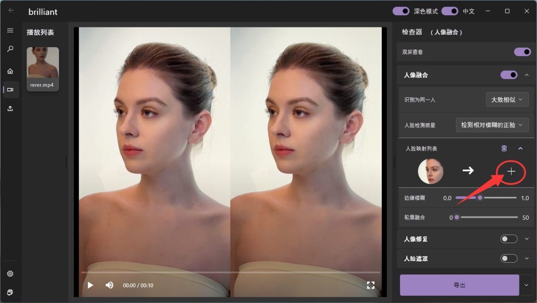This screenshot has width=537, height=303.
Task: Enable the 人像修复 switch
Action: point(509,239)
